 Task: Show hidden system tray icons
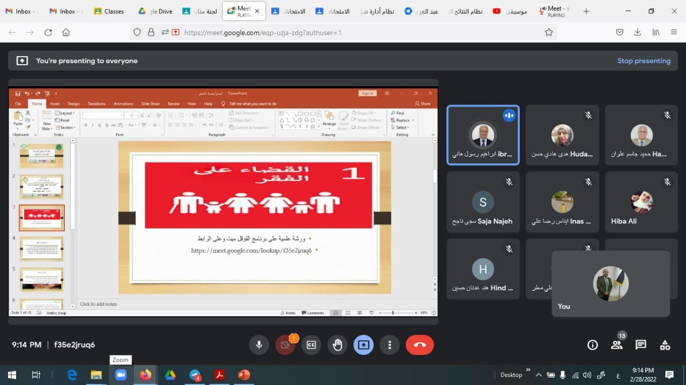coord(539,375)
